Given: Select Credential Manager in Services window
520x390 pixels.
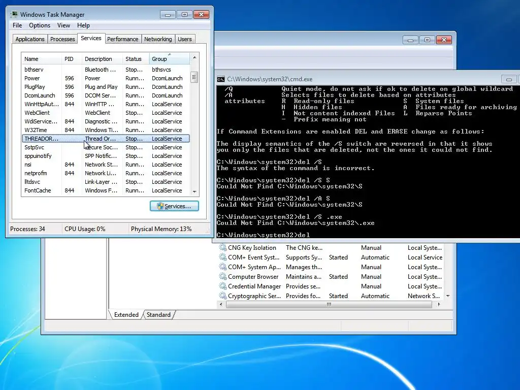Looking at the screenshot, I should [x=254, y=286].
